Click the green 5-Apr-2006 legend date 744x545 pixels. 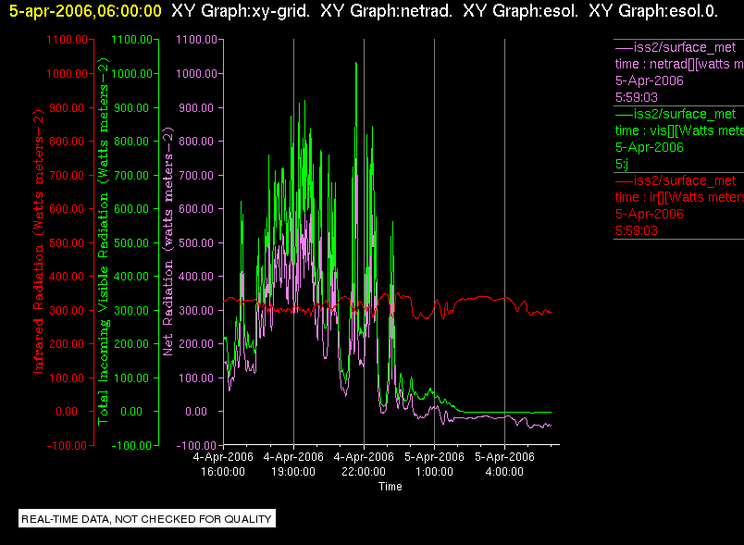pyautogui.click(x=649, y=147)
